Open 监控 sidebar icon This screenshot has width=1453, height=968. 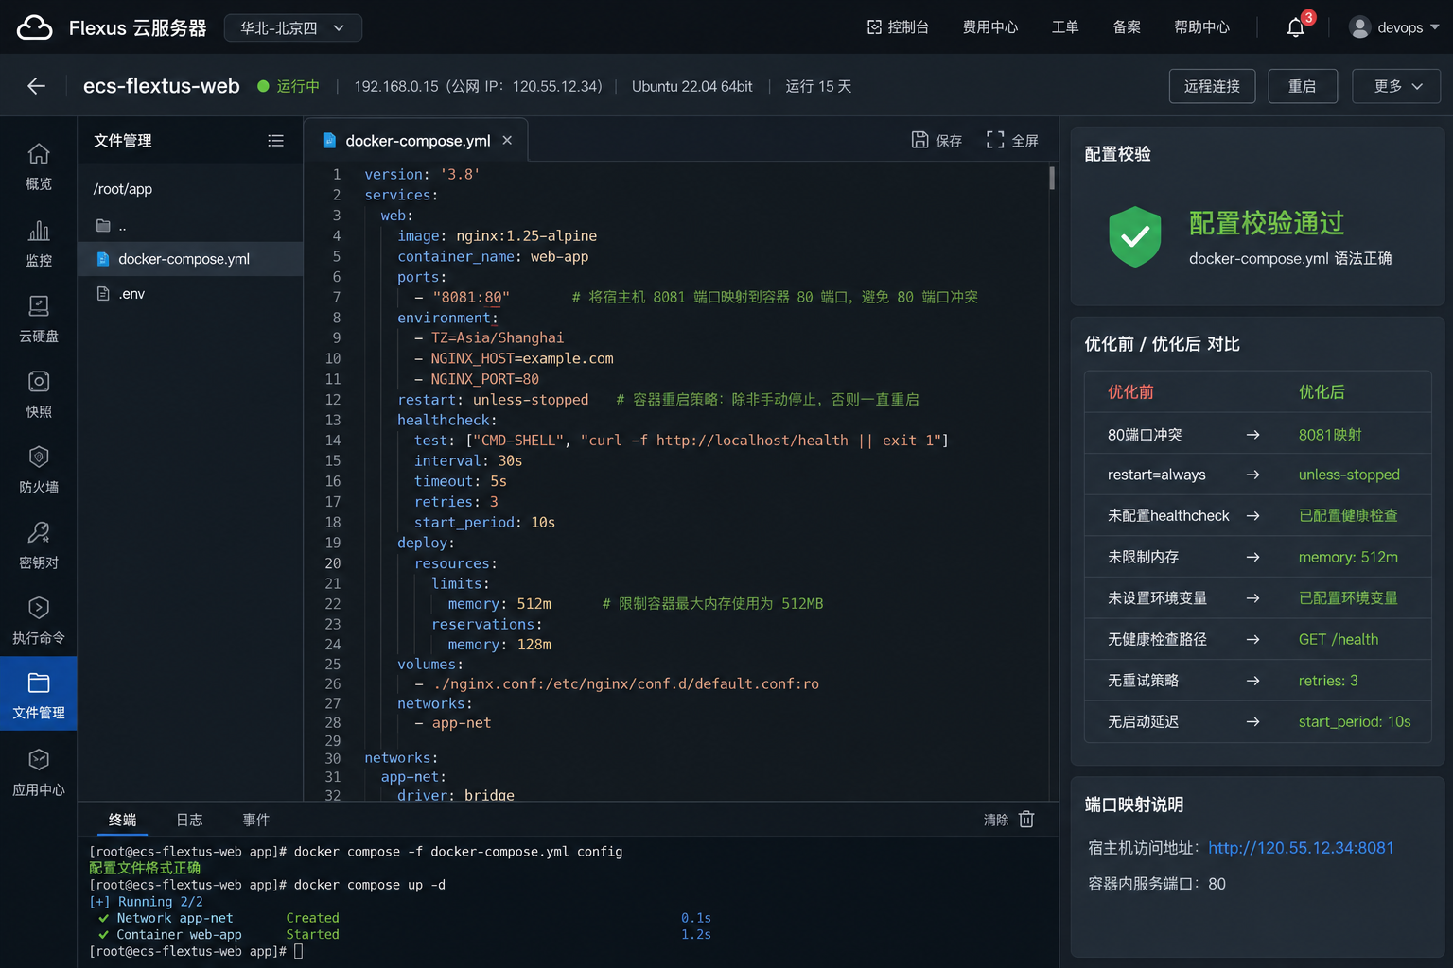39,243
